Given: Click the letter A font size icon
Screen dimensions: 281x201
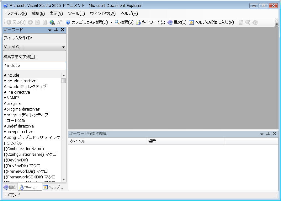Looking at the screenshot, I should [x=59, y=22].
